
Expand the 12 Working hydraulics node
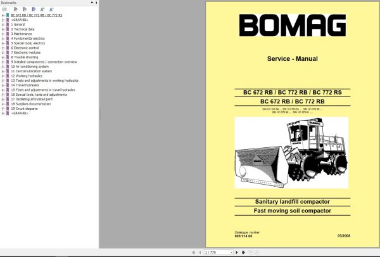point(3,76)
